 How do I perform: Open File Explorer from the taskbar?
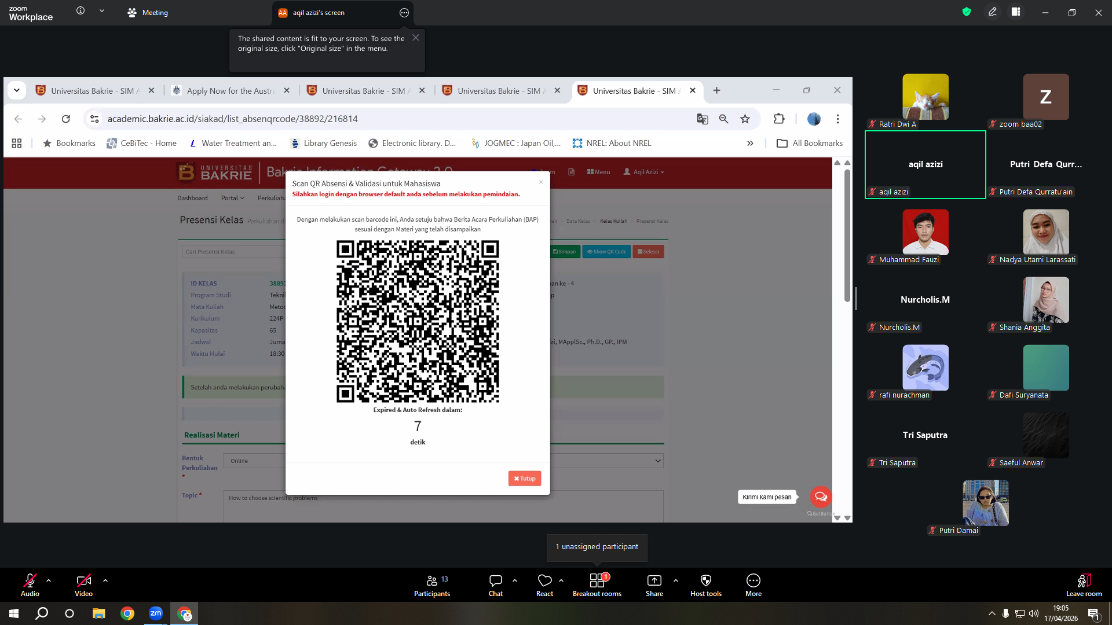coord(99,613)
